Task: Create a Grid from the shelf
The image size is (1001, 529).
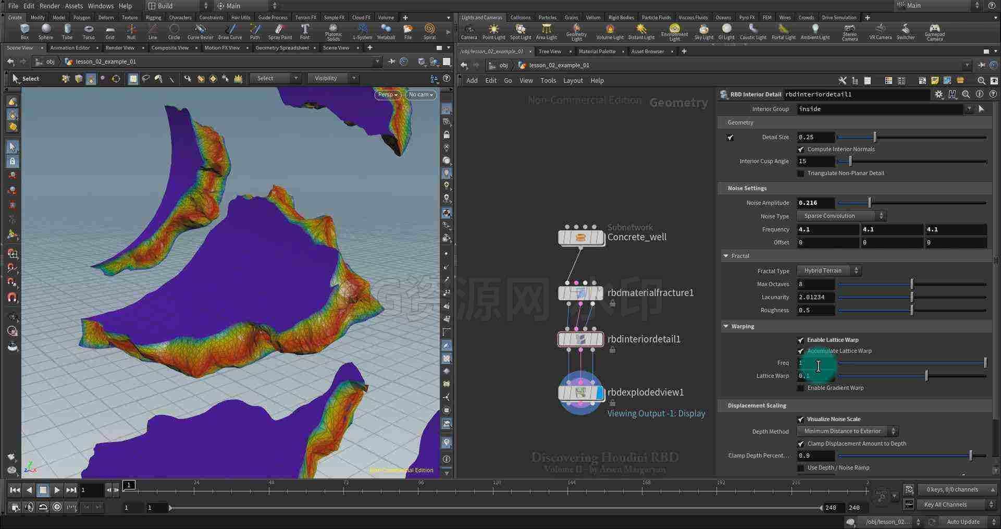Action: coord(110,31)
